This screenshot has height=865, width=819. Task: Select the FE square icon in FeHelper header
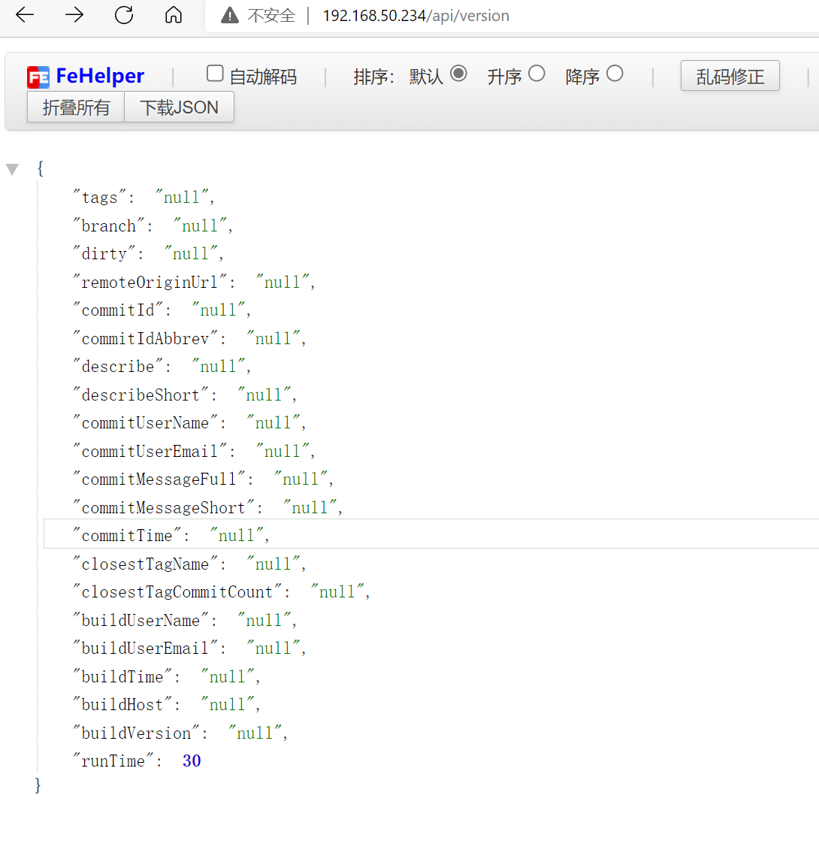[x=38, y=76]
